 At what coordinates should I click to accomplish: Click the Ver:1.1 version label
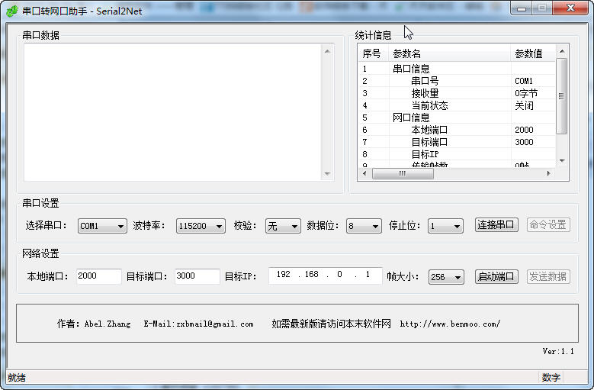(x=558, y=351)
